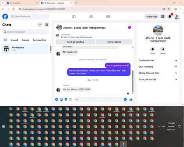Click the Yes, are you interested? message bubble

117,65
